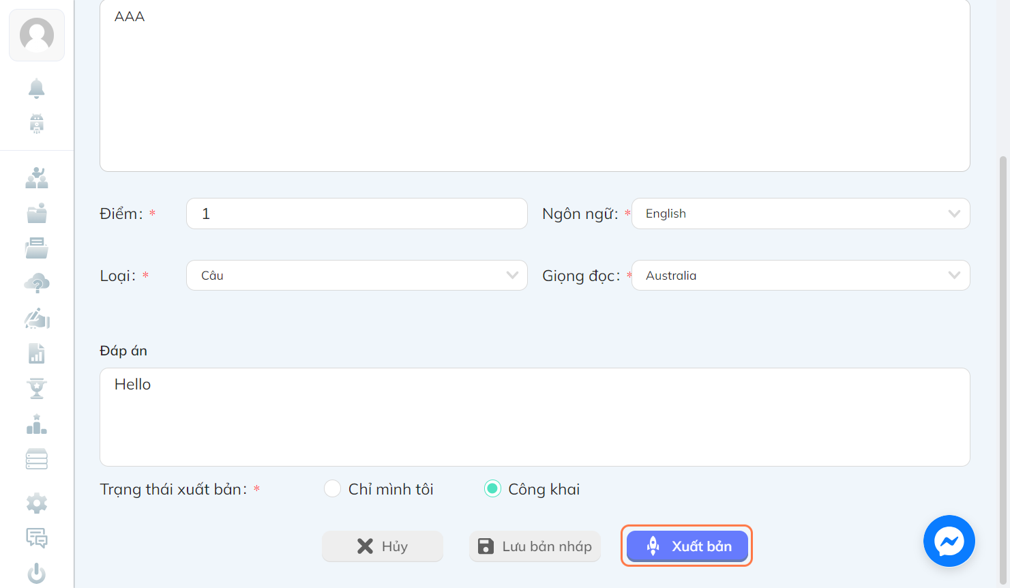Click the 'Hủy' cancel button
The width and height of the screenshot is (1010, 588).
(383, 546)
